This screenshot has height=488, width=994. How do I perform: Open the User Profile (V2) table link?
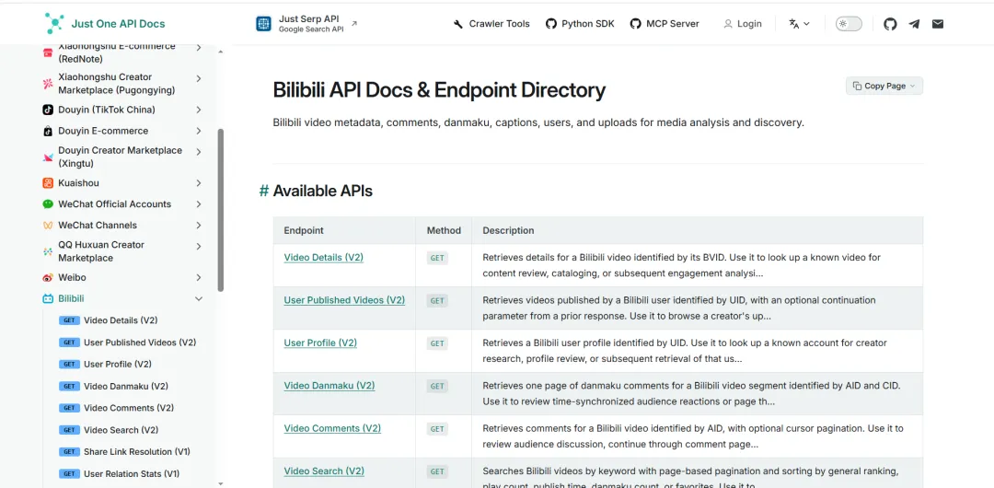tap(320, 343)
